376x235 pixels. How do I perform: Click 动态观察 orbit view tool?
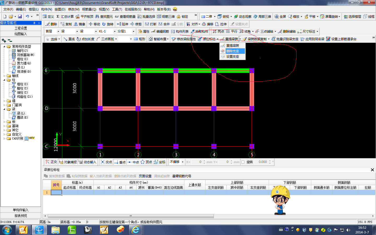(x=243, y=16)
